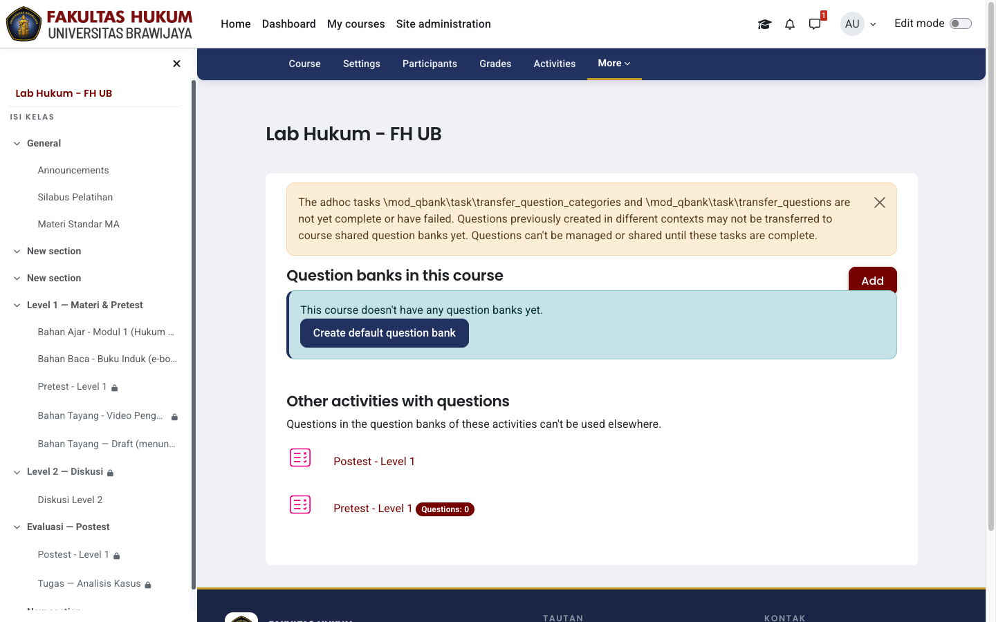The height and width of the screenshot is (622, 996).
Task: Open Silabus Pelatihan in the sidebar
Action: [75, 198]
